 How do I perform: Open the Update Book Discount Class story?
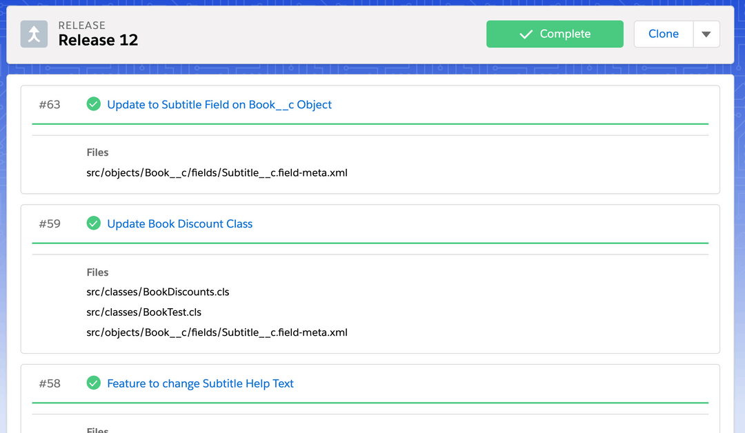[179, 223]
